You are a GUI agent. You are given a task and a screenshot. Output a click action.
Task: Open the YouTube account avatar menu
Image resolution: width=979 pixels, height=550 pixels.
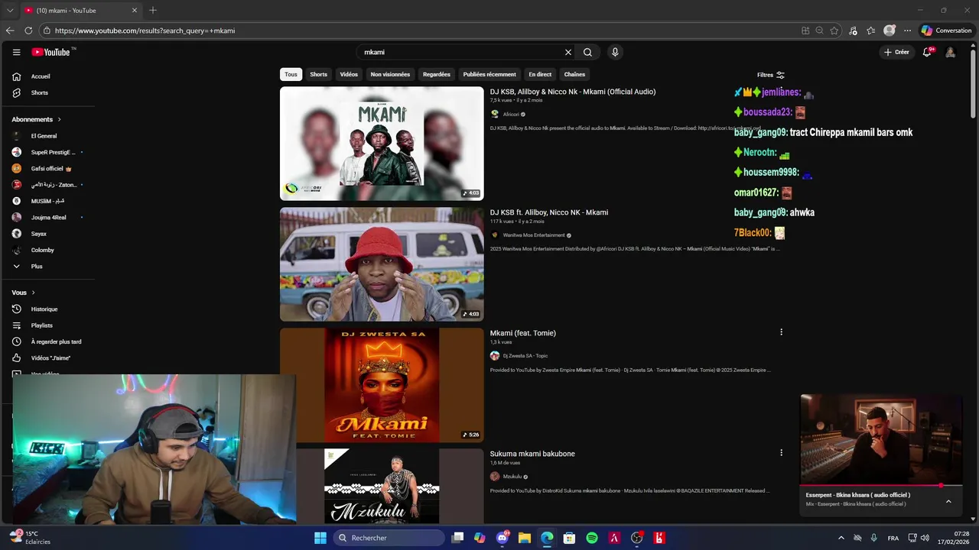950,52
